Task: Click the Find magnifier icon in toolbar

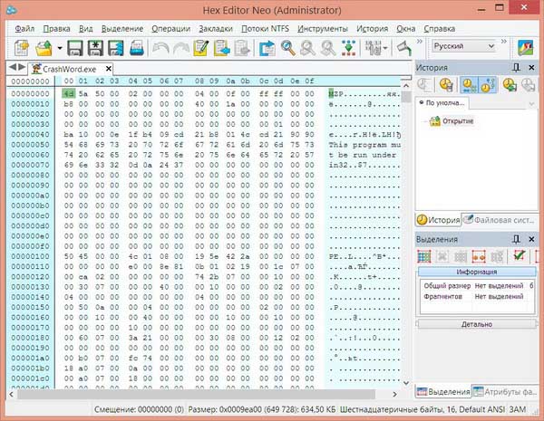Action: (x=288, y=47)
